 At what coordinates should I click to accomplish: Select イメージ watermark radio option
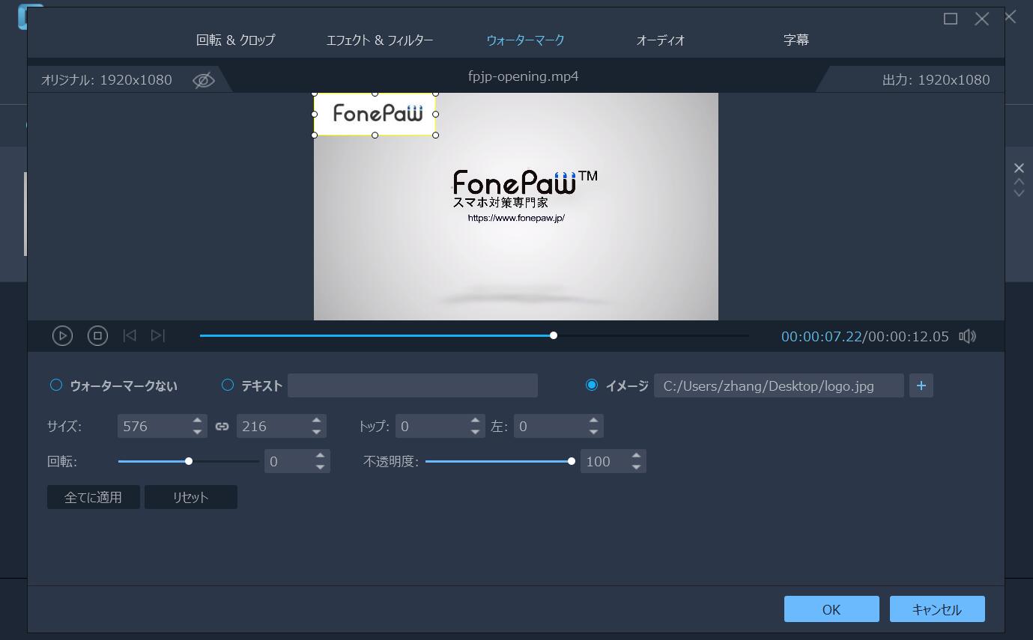click(x=592, y=385)
